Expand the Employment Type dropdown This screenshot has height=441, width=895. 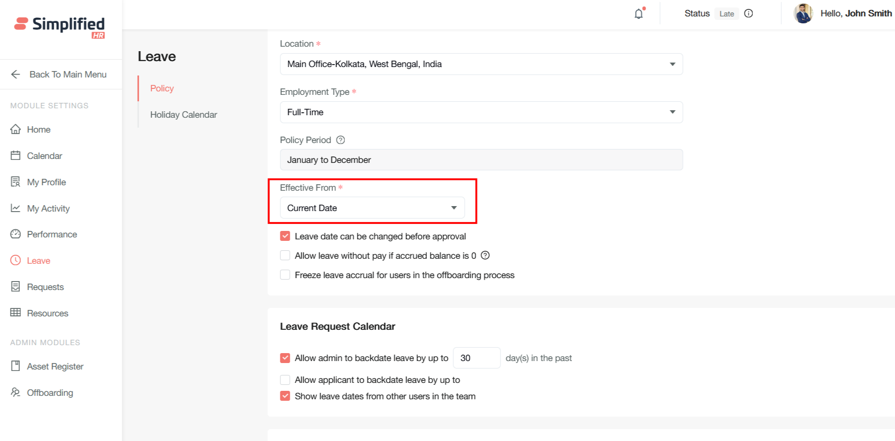pyautogui.click(x=481, y=112)
